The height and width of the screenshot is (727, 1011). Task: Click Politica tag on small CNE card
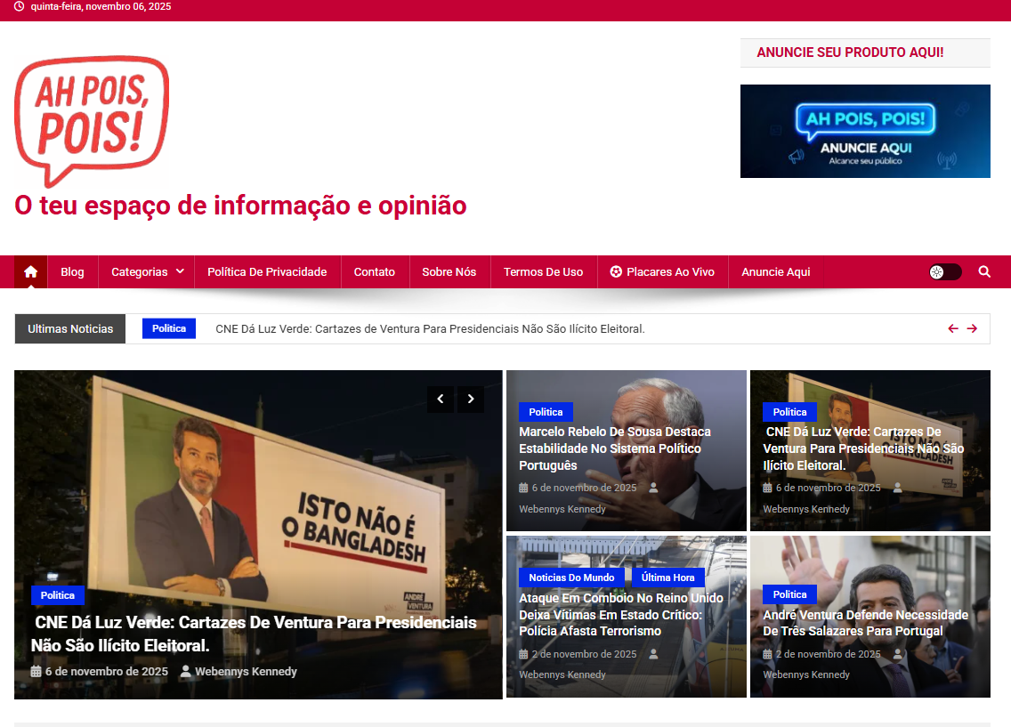tap(790, 412)
